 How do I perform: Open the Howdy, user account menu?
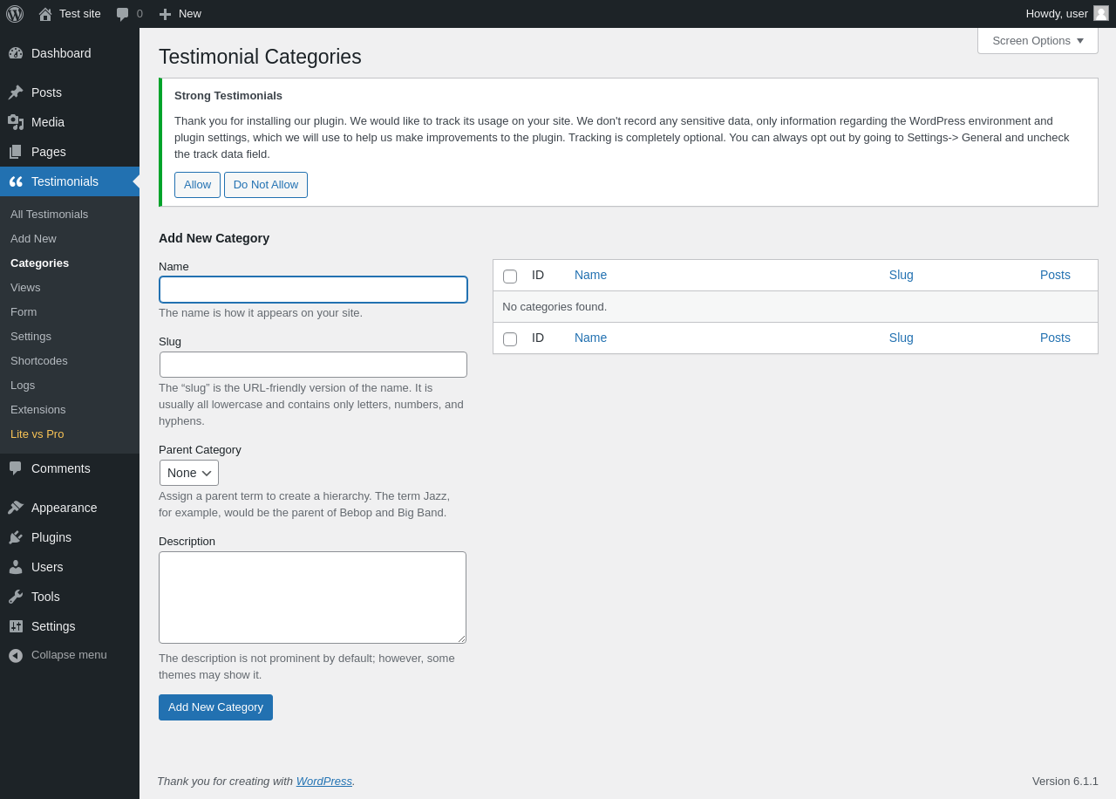pyautogui.click(x=1065, y=14)
